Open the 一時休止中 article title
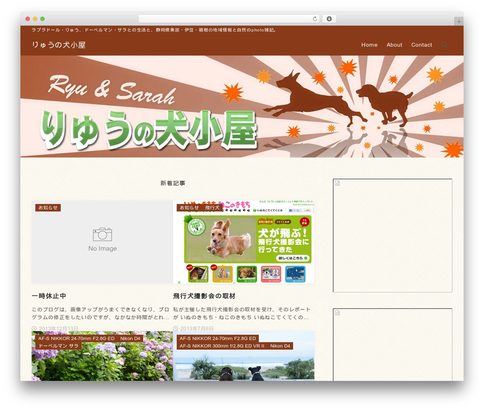 point(49,296)
